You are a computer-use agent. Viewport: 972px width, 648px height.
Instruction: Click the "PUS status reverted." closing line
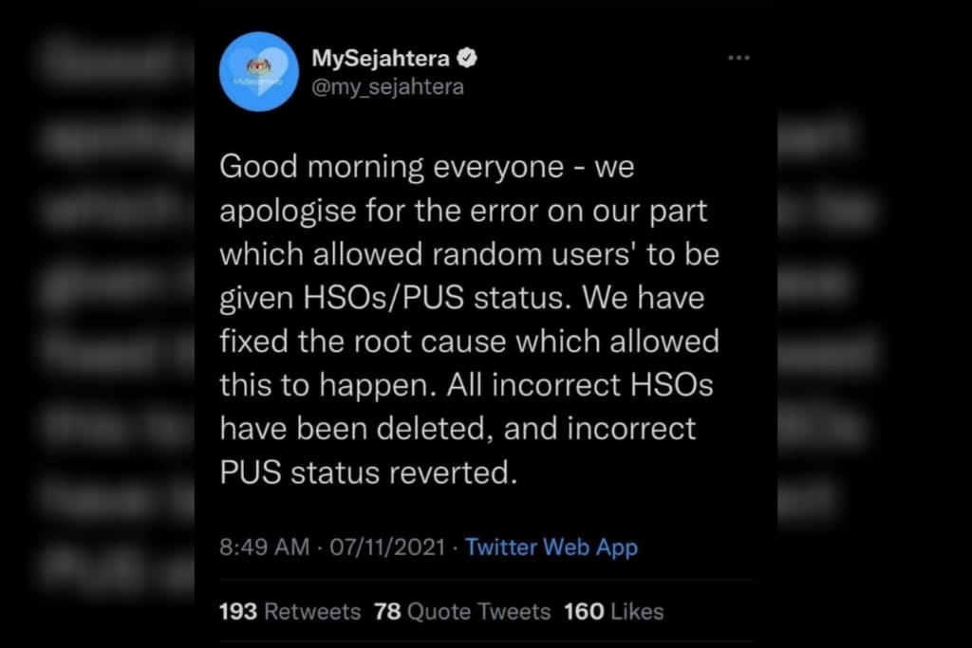coord(368,472)
